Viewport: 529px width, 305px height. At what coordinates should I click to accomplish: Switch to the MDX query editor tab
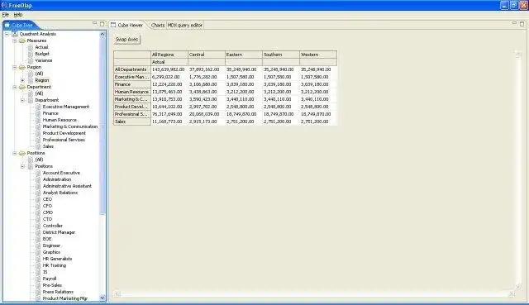point(185,26)
